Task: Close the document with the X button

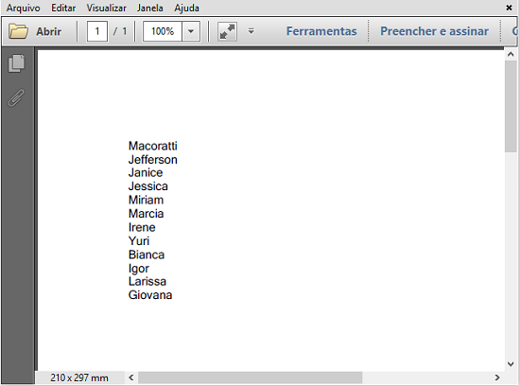Action: 509,8
